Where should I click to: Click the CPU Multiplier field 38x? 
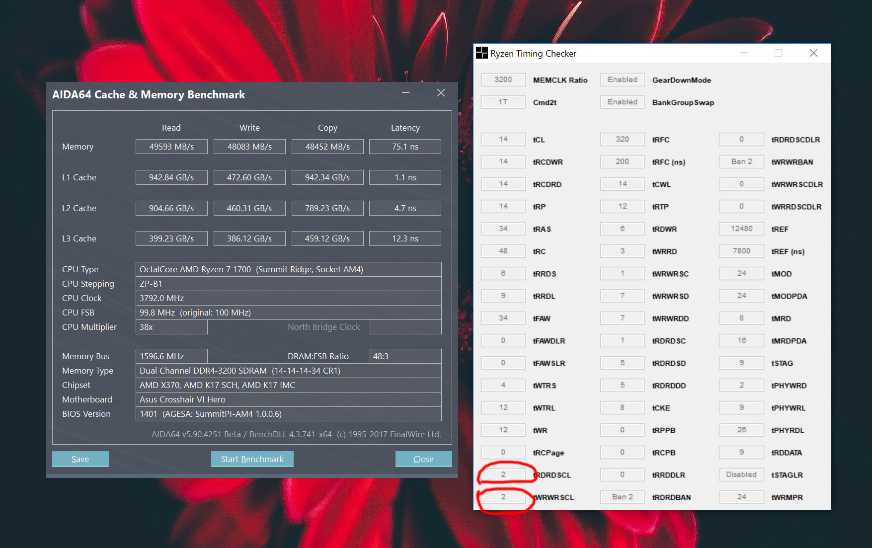pos(171,327)
